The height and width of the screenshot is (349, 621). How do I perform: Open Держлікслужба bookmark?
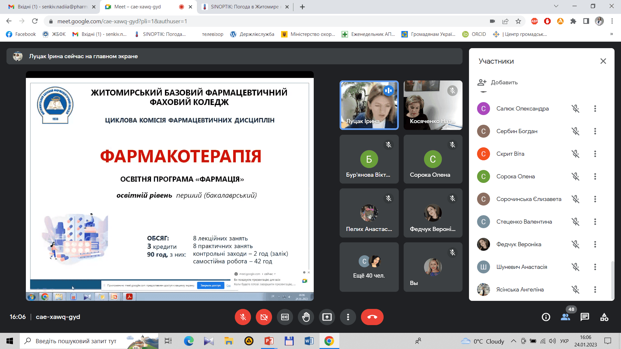pyautogui.click(x=252, y=34)
